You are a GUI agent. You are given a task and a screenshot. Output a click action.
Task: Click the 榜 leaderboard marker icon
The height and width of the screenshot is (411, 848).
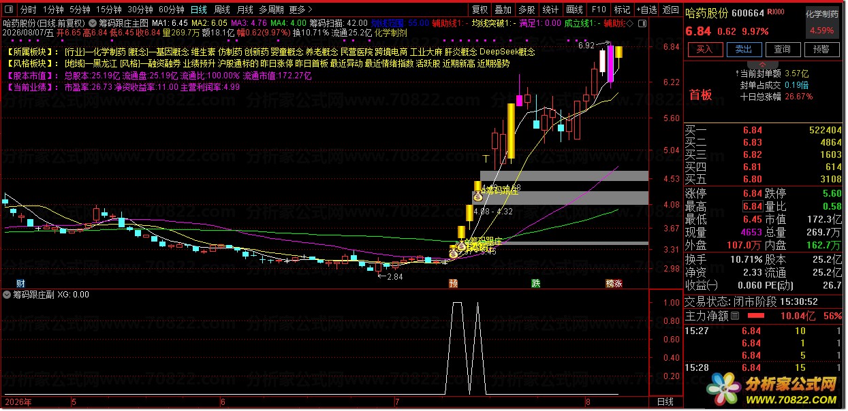[610, 283]
